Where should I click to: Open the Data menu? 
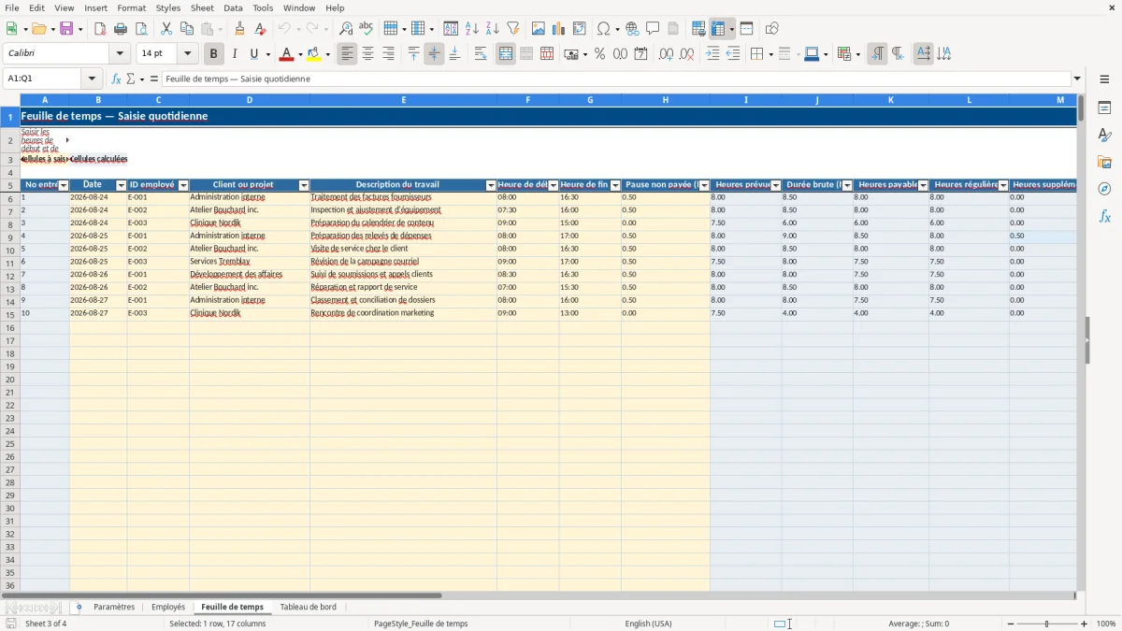(233, 7)
